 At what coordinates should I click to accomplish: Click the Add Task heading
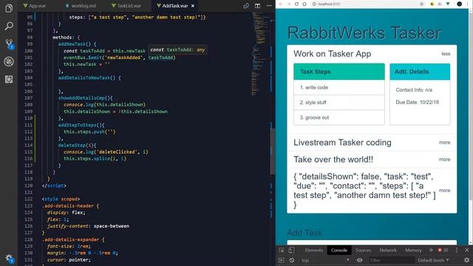(304, 233)
